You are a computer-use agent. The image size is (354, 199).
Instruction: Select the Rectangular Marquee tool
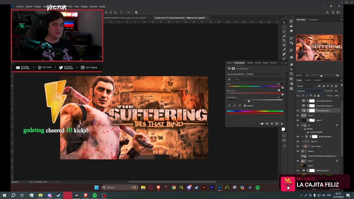pyautogui.click(x=284, y=27)
